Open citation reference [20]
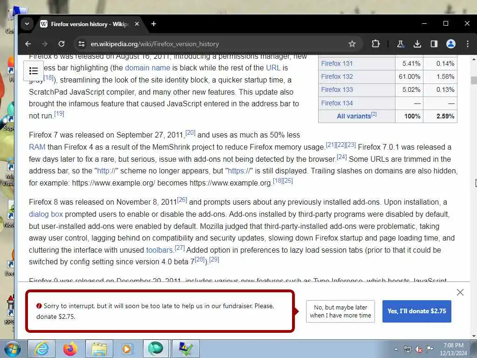 click(191, 132)
